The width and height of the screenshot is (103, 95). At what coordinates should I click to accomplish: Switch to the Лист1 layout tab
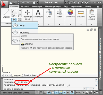[26, 76]
